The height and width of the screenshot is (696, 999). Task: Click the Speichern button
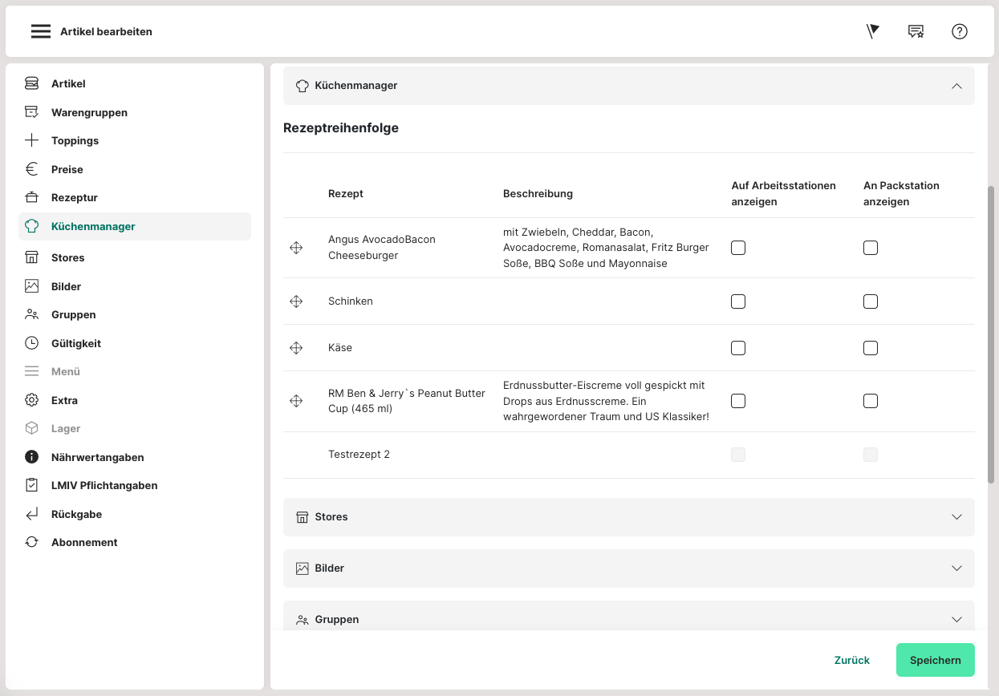click(x=935, y=660)
